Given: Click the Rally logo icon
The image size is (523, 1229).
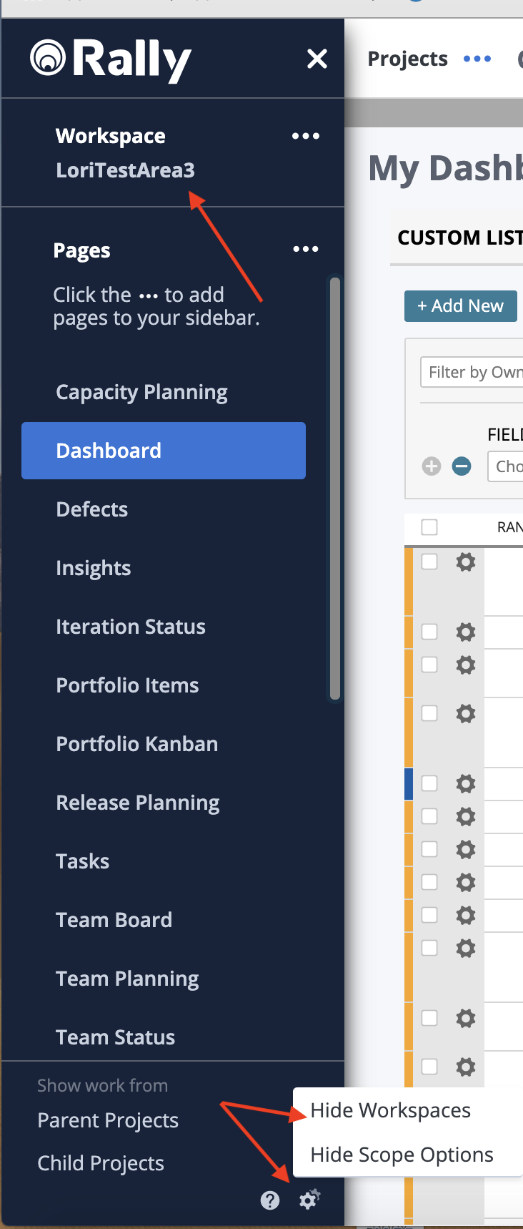Looking at the screenshot, I should [48, 58].
